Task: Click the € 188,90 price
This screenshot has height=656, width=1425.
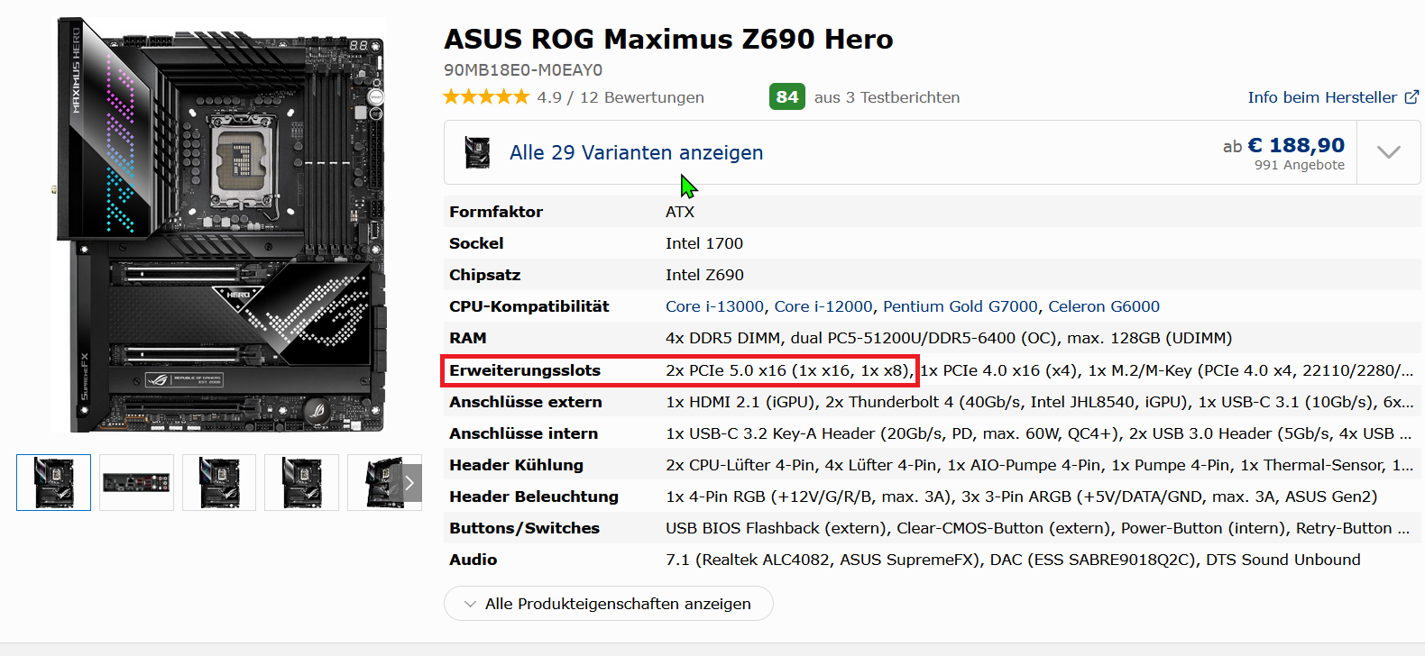Action: 1295,145
